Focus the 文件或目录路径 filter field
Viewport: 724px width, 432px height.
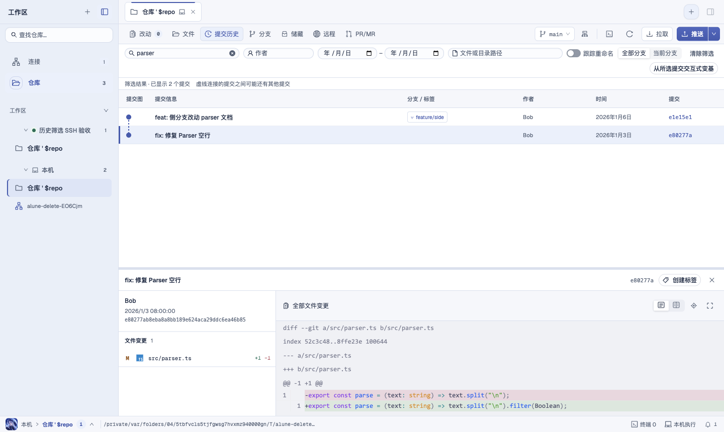[x=505, y=53]
